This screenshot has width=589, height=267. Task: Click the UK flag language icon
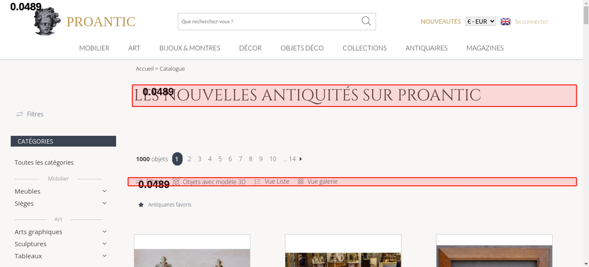pos(505,21)
